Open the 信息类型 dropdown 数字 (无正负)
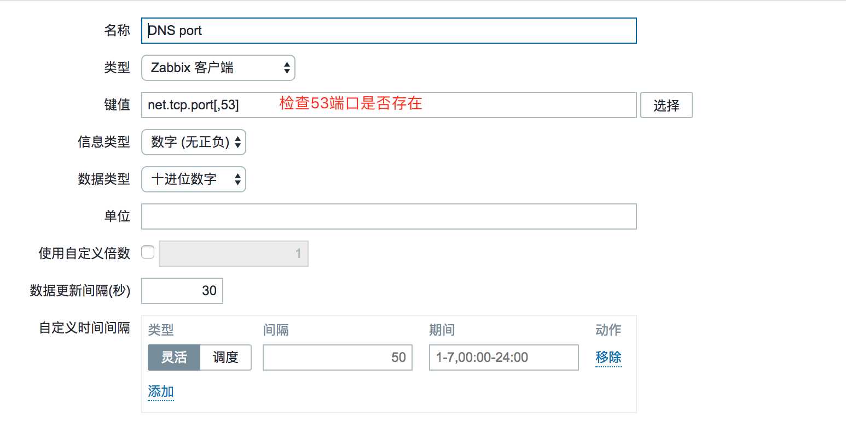Image resolution: width=846 pixels, height=422 pixels. (x=193, y=142)
